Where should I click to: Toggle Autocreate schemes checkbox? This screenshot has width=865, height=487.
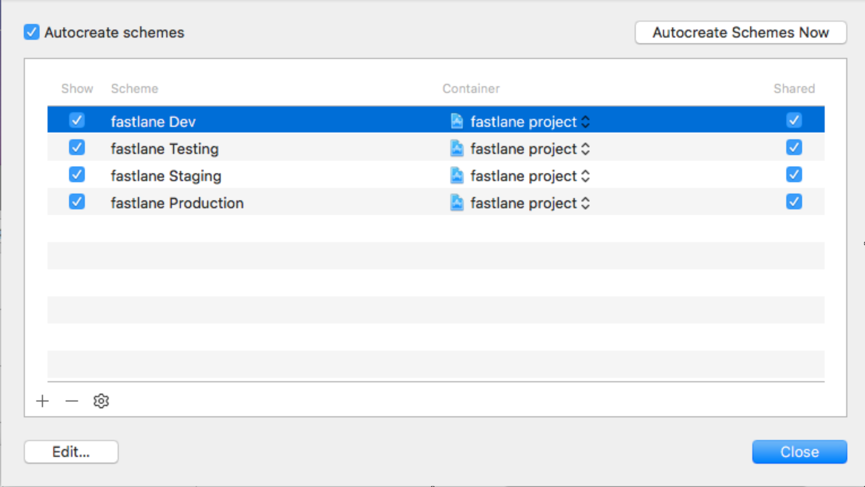pos(32,32)
